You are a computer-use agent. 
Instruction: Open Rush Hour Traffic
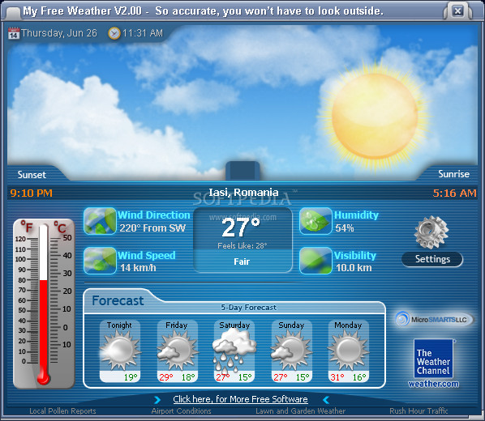pyautogui.click(x=418, y=411)
